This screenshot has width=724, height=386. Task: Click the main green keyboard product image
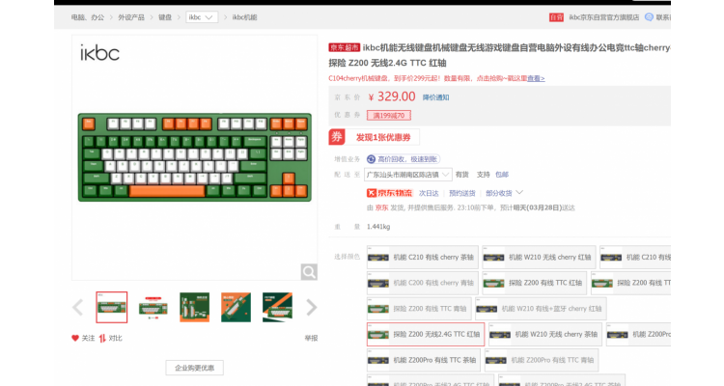(x=194, y=157)
